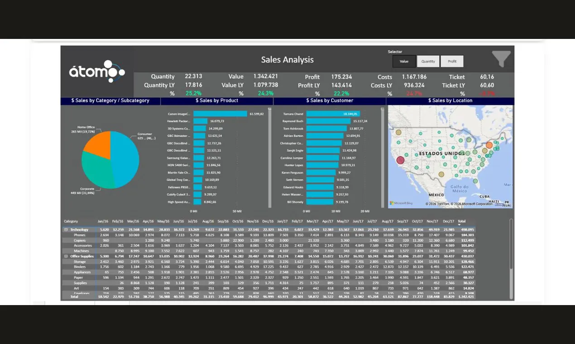
Task: Click the product chart vertical scrollbar
Action: click(x=270, y=158)
